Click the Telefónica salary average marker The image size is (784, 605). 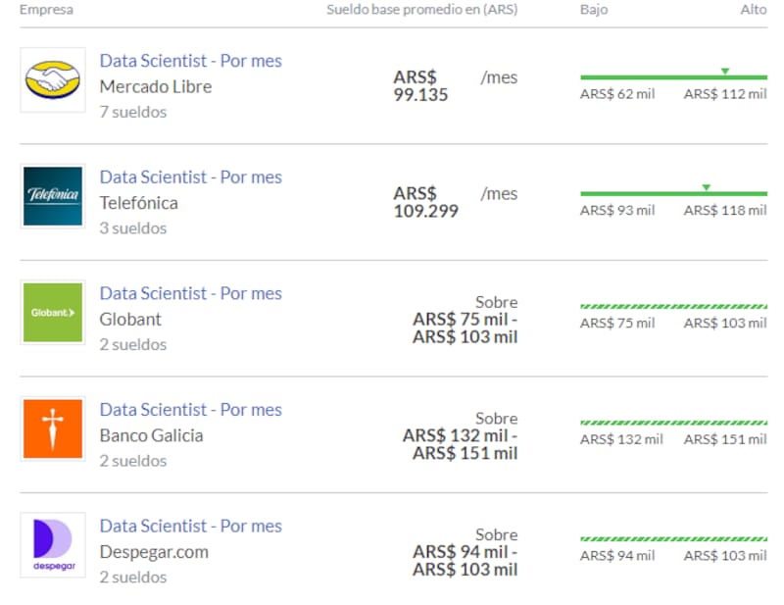(x=706, y=187)
